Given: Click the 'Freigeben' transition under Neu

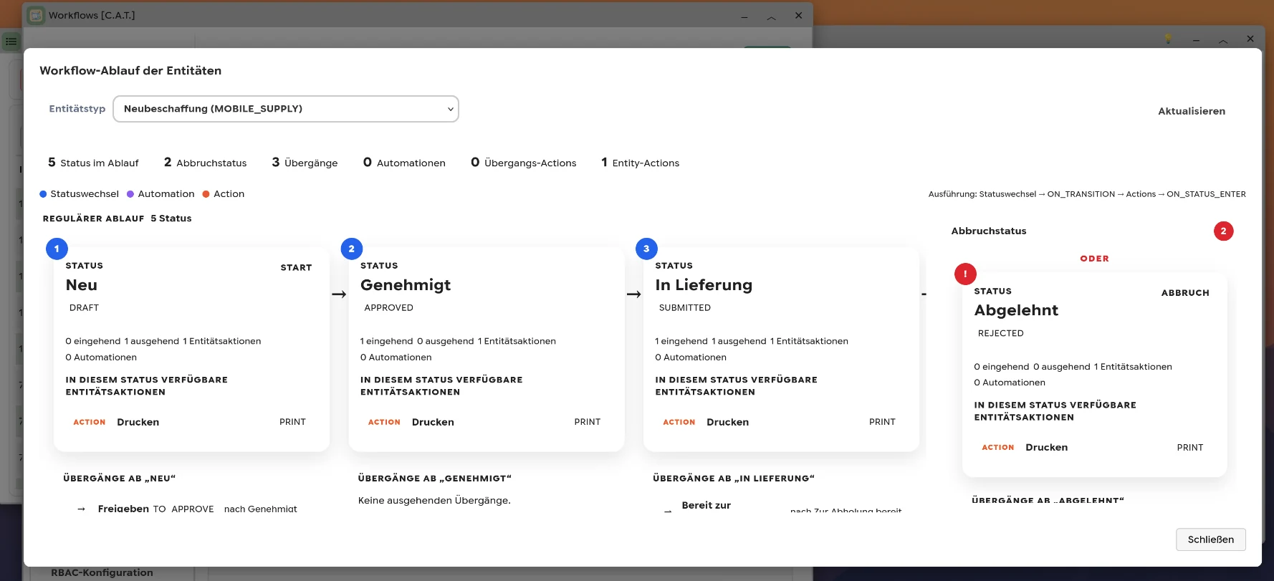Looking at the screenshot, I should 123,509.
